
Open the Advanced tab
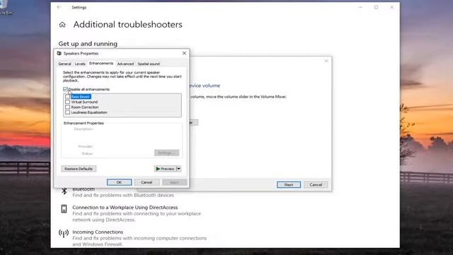[125, 64]
